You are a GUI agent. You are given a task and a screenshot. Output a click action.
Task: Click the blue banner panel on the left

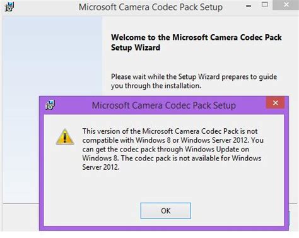(52, 56)
